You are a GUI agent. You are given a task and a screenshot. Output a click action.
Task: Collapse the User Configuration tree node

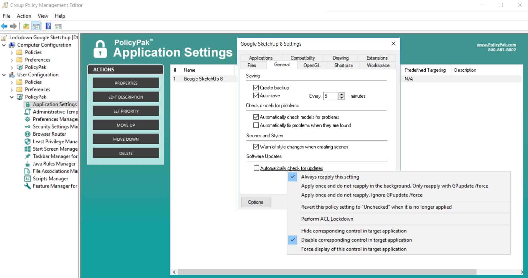pos(4,75)
